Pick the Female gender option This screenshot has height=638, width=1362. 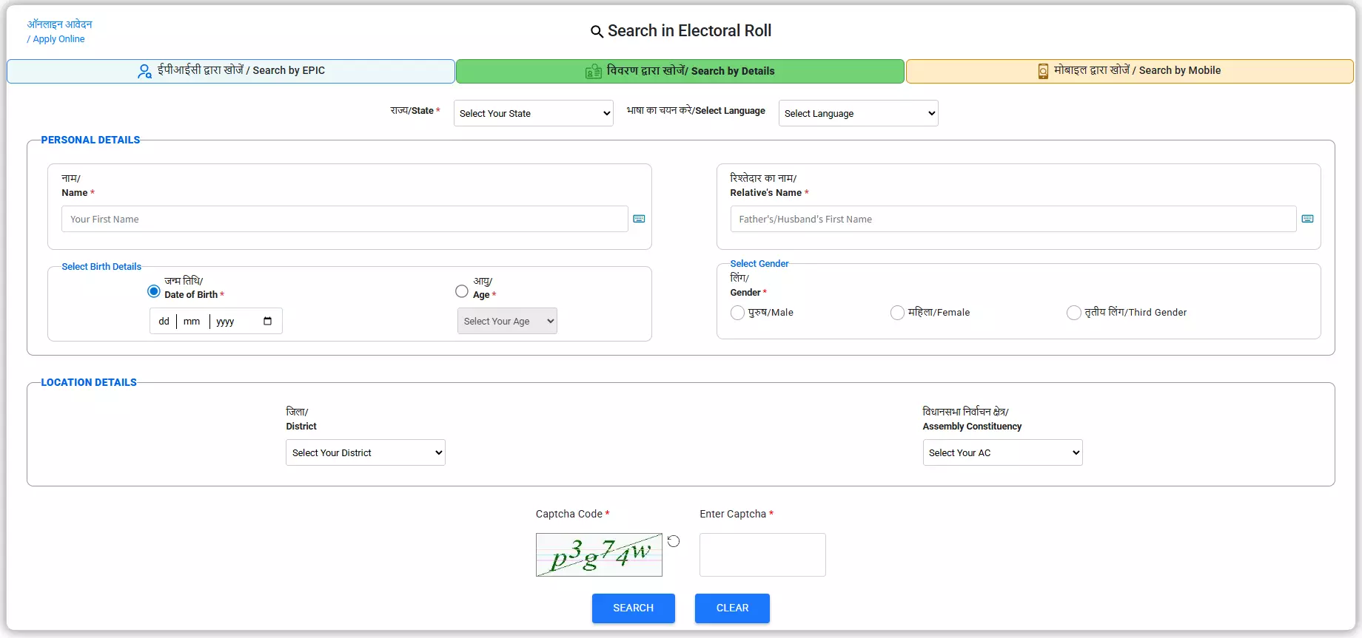[897, 313]
